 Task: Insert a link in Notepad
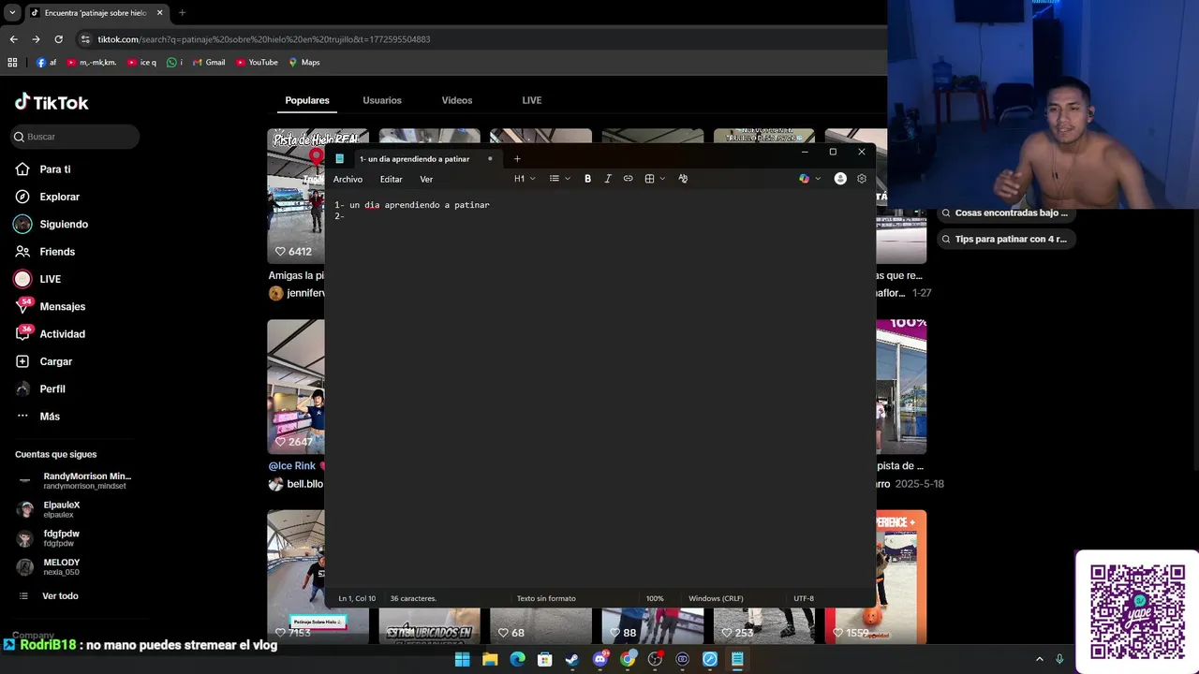(x=628, y=179)
